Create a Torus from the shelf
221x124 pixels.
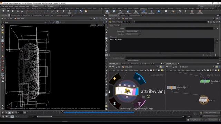18,12
